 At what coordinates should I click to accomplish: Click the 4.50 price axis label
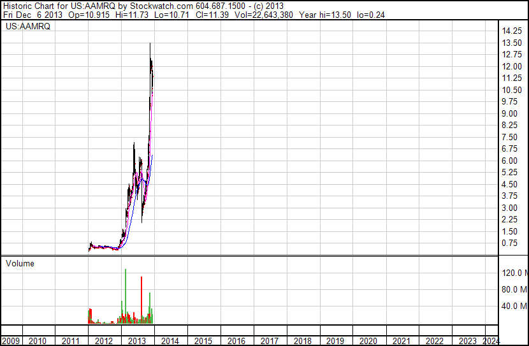point(509,184)
